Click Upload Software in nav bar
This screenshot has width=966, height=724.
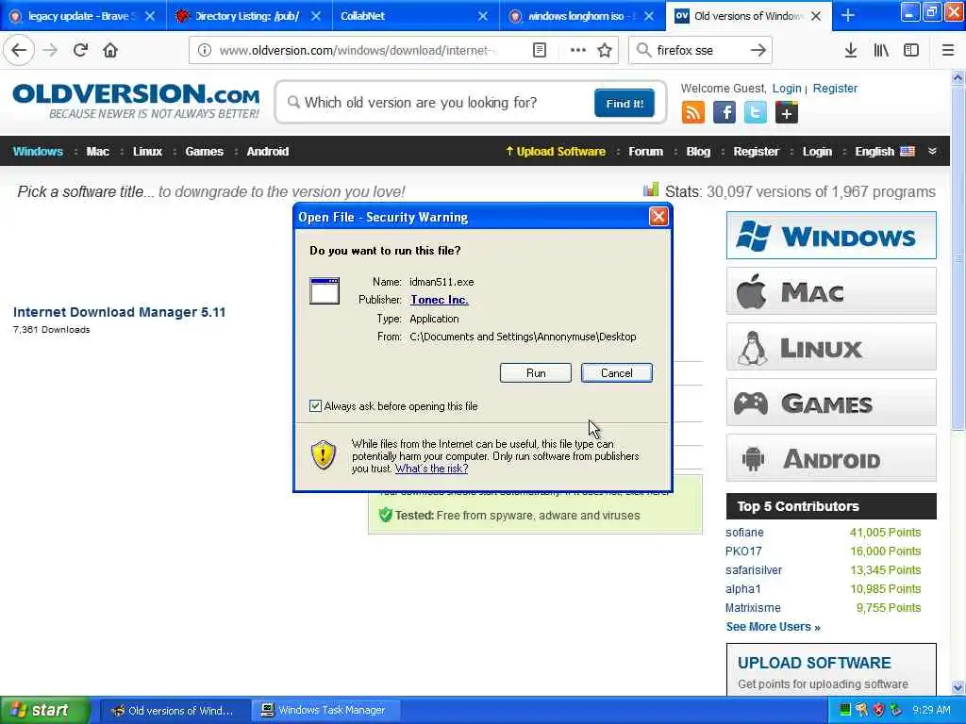tap(556, 152)
